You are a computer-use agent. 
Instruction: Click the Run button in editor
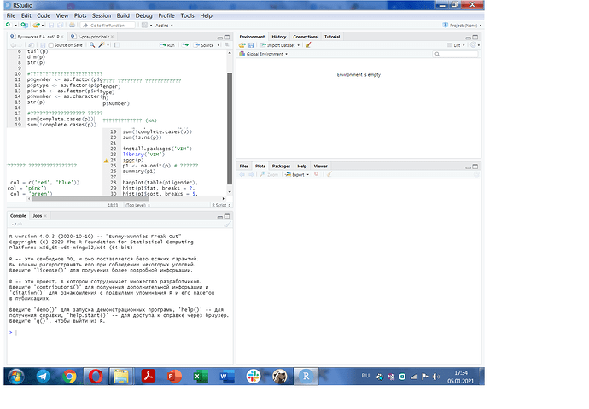(167, 45)
